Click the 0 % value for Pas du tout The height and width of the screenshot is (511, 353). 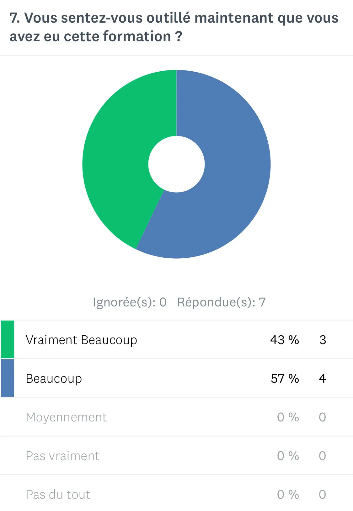point(288,495)
